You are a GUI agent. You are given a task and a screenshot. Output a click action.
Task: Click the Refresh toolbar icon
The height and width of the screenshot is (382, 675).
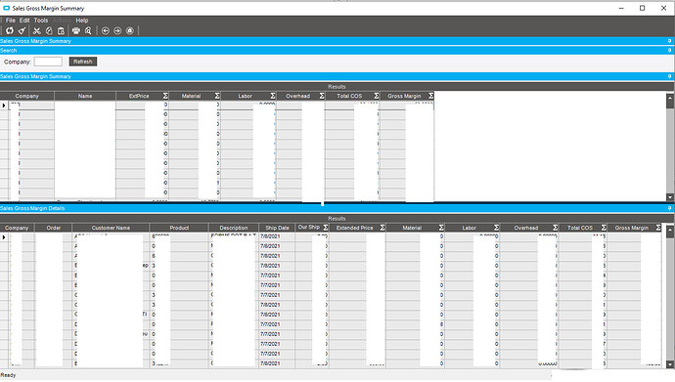(10, 30)
